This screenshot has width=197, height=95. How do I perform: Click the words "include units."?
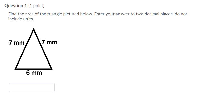21,19
